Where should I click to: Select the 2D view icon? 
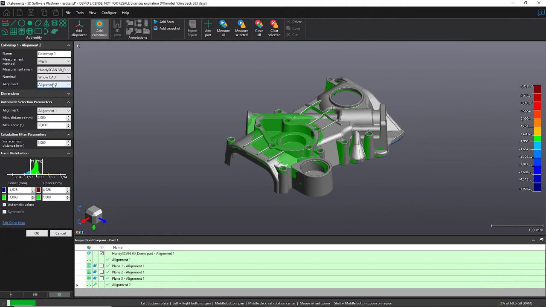pyautogui.click(x=117, y=28)
